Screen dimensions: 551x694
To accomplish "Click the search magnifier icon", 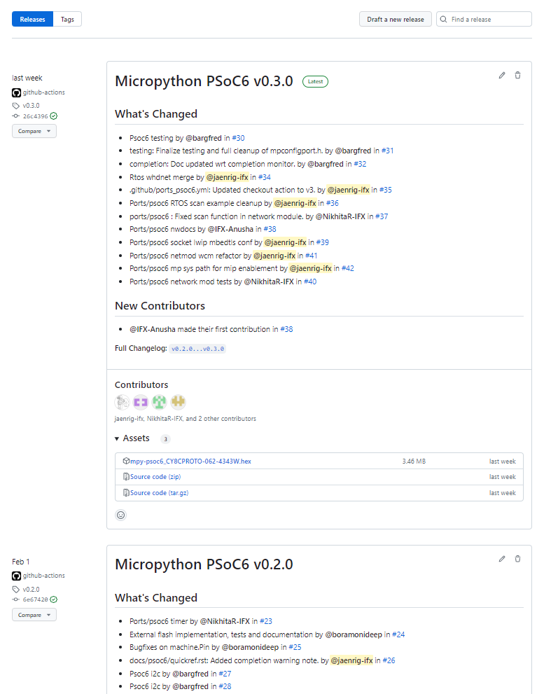I will click(443, 20).
